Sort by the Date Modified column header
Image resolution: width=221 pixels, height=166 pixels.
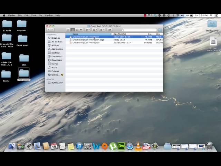point(126,34)
